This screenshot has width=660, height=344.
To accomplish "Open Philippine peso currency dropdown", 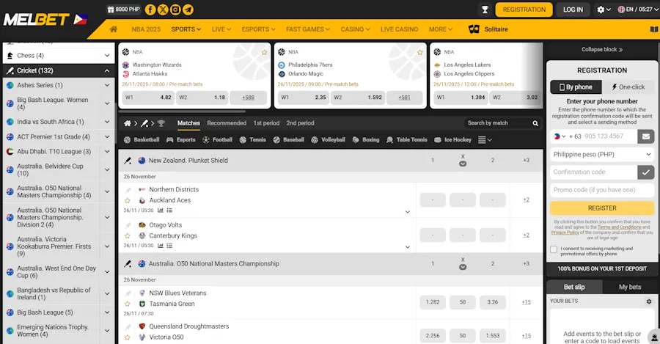I will tap(602, 155).
